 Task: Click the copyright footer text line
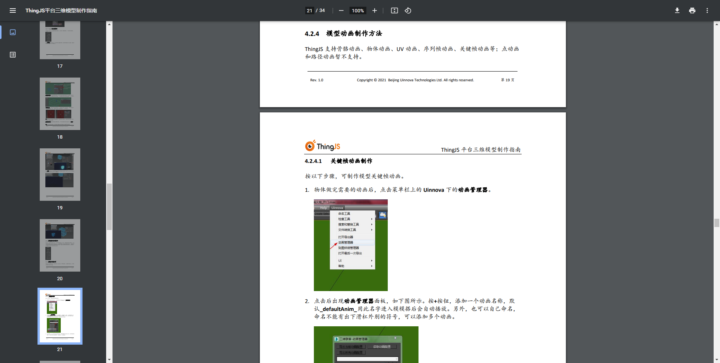click(x=415, y=80)
